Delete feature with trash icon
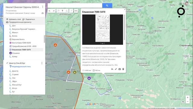The height and width of the screenshot is (109, 193). (x=123, y=69)
